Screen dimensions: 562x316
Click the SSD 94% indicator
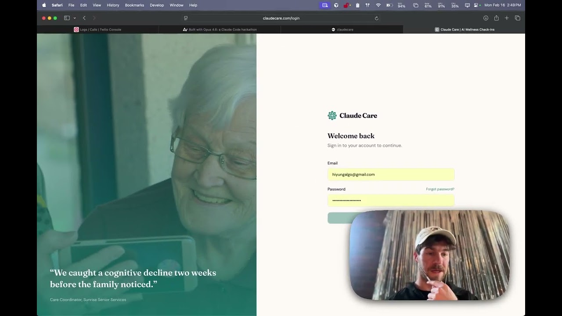[x=401, y=5]
